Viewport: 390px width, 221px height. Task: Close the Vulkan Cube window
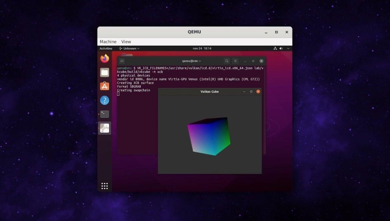pyautogui.click(x=258, y=92)
